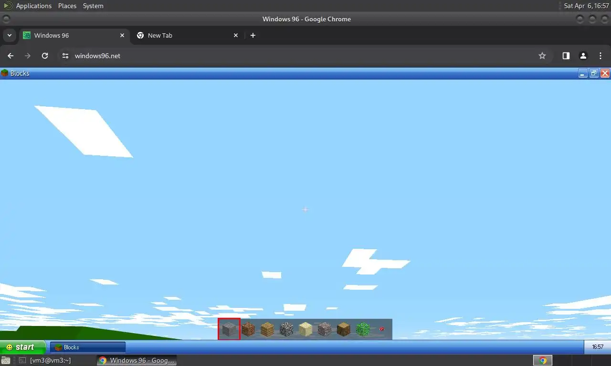The width and height of the screenshot is (611, 366).
Task: Select the red mushroom item in hotbar
Action: (x=382, y=329)
